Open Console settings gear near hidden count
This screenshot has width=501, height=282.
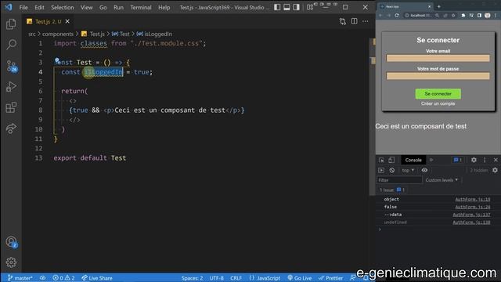coord(495,171)
